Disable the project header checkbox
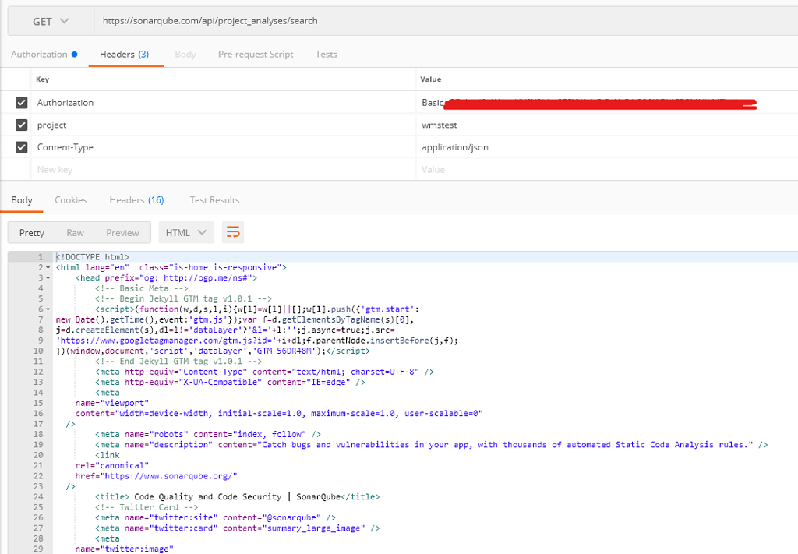This screenshot has height=554, width=798. (x=21, y=125)
